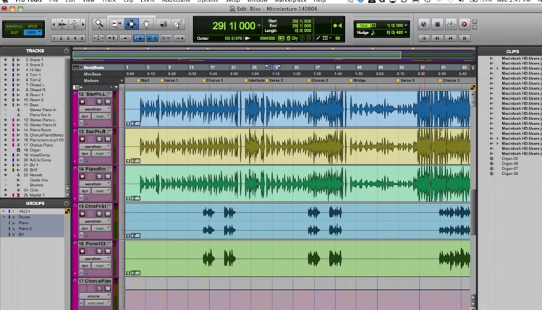This screenshot has width=542, height=310.
Task: Click the Universe overview strip
Action: [274, 55]
